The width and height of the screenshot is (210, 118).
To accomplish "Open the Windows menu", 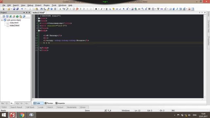I will coord(62,5).
